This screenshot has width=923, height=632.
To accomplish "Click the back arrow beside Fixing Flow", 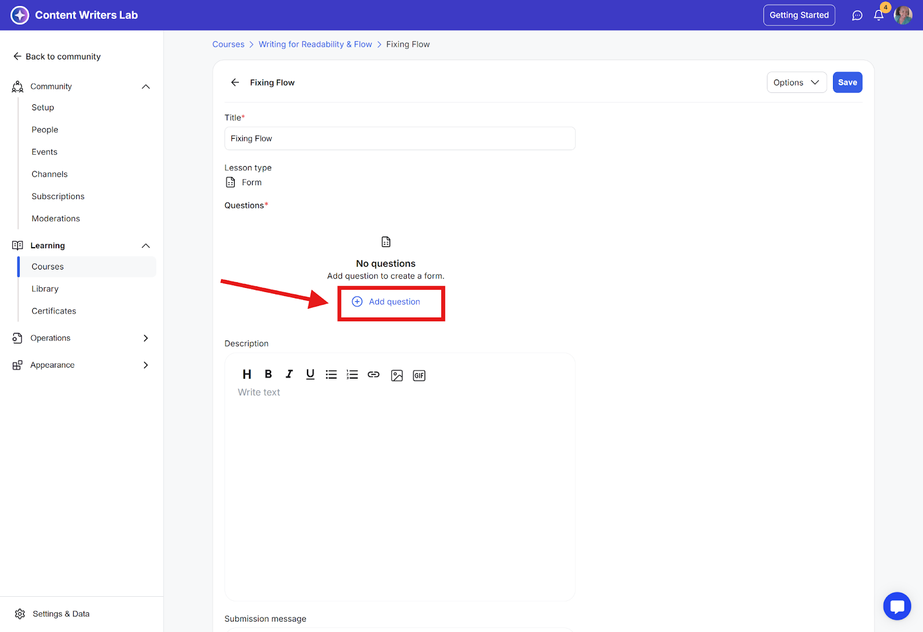I will (x=235, y=83).
